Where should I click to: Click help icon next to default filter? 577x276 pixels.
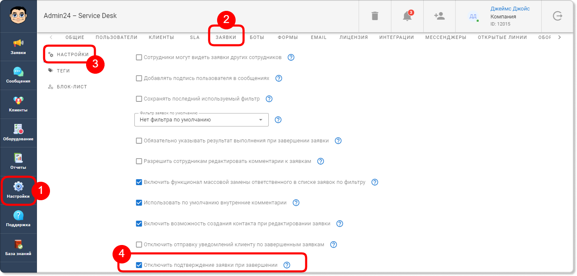pos(278,120)
